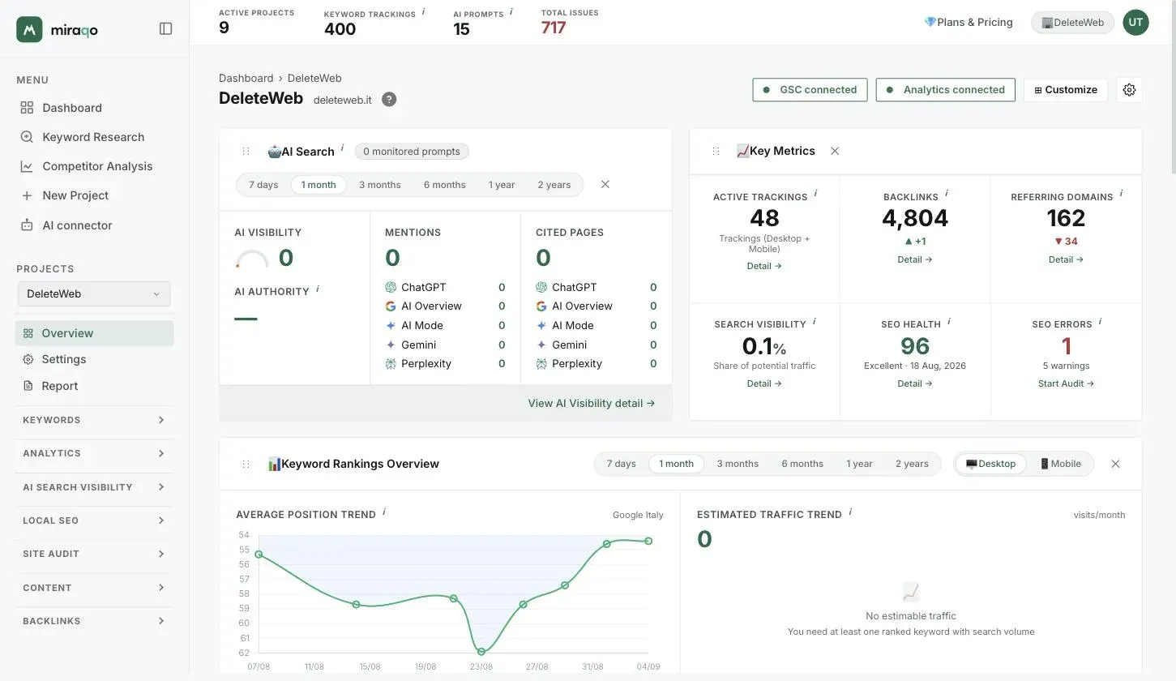Click the Perplexity icon under Cited Pages
Image resolution: width=1176 pixels, height=681 pixels.
click(x=541, y=364)
